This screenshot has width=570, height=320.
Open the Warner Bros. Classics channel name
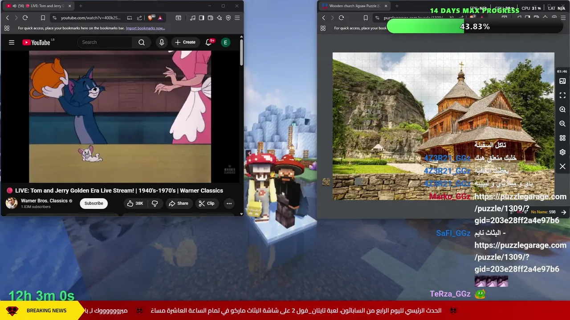coord(44,201)
